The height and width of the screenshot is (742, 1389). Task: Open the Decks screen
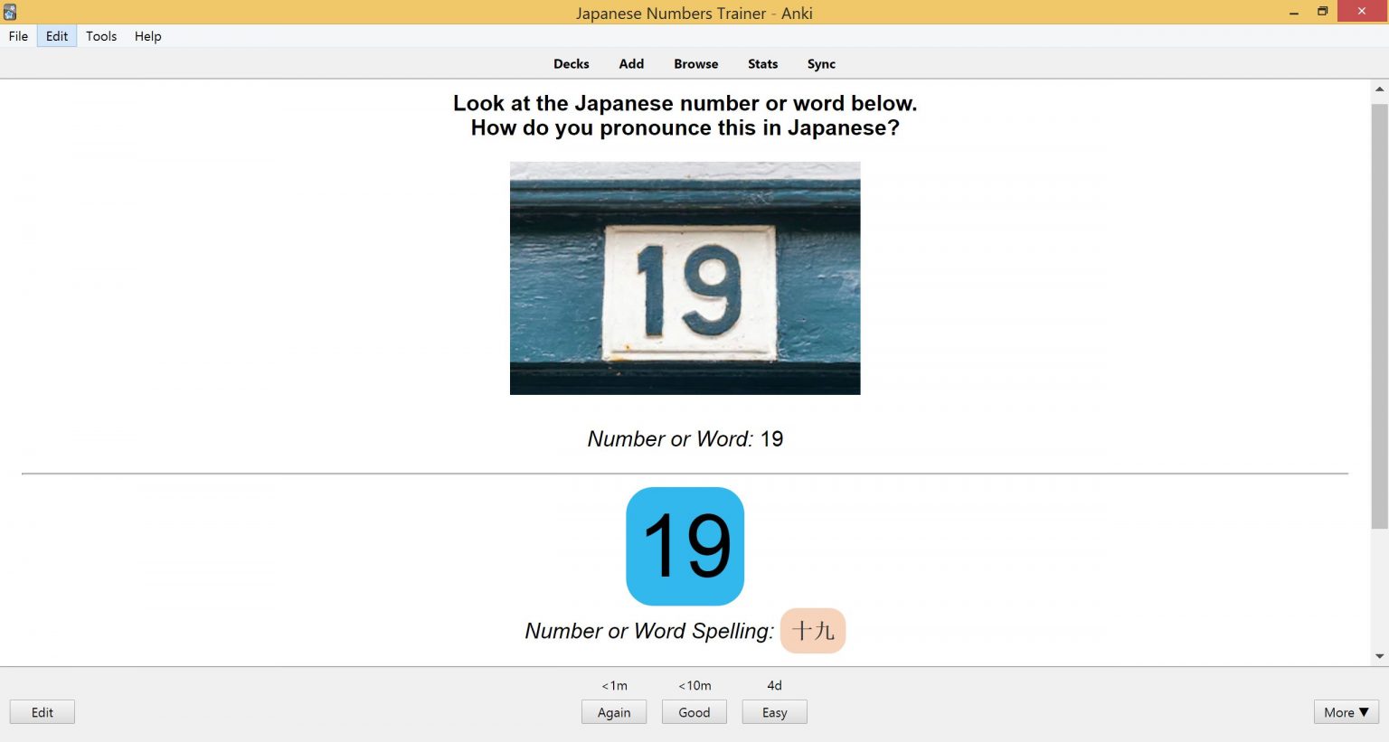coord(571,63)
